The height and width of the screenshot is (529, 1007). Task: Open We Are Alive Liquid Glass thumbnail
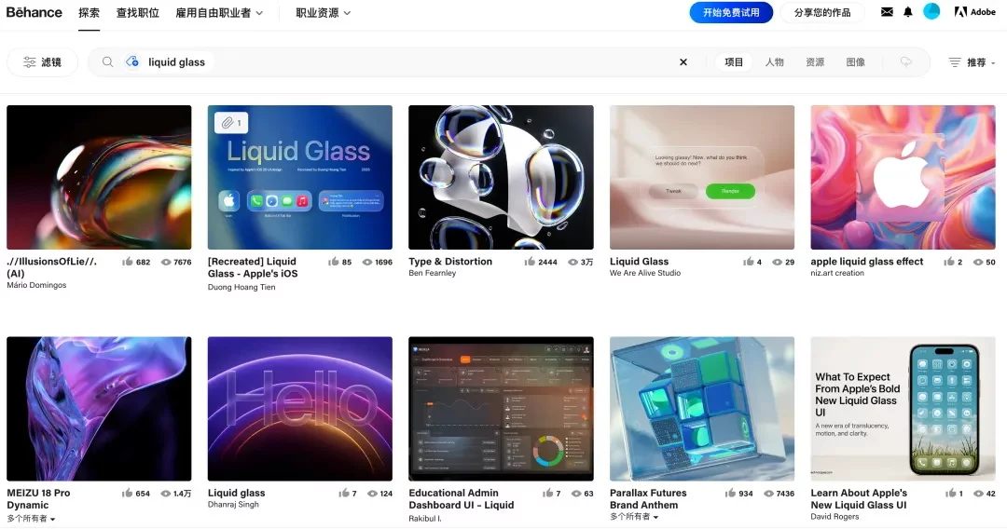click(x=702, y=177)
